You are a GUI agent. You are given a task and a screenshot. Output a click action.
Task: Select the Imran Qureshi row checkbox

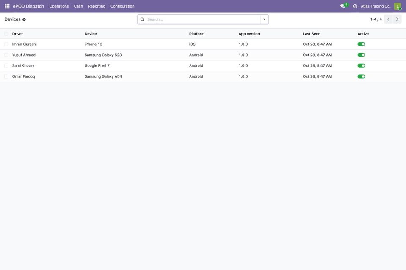click(x=6, y=44)
